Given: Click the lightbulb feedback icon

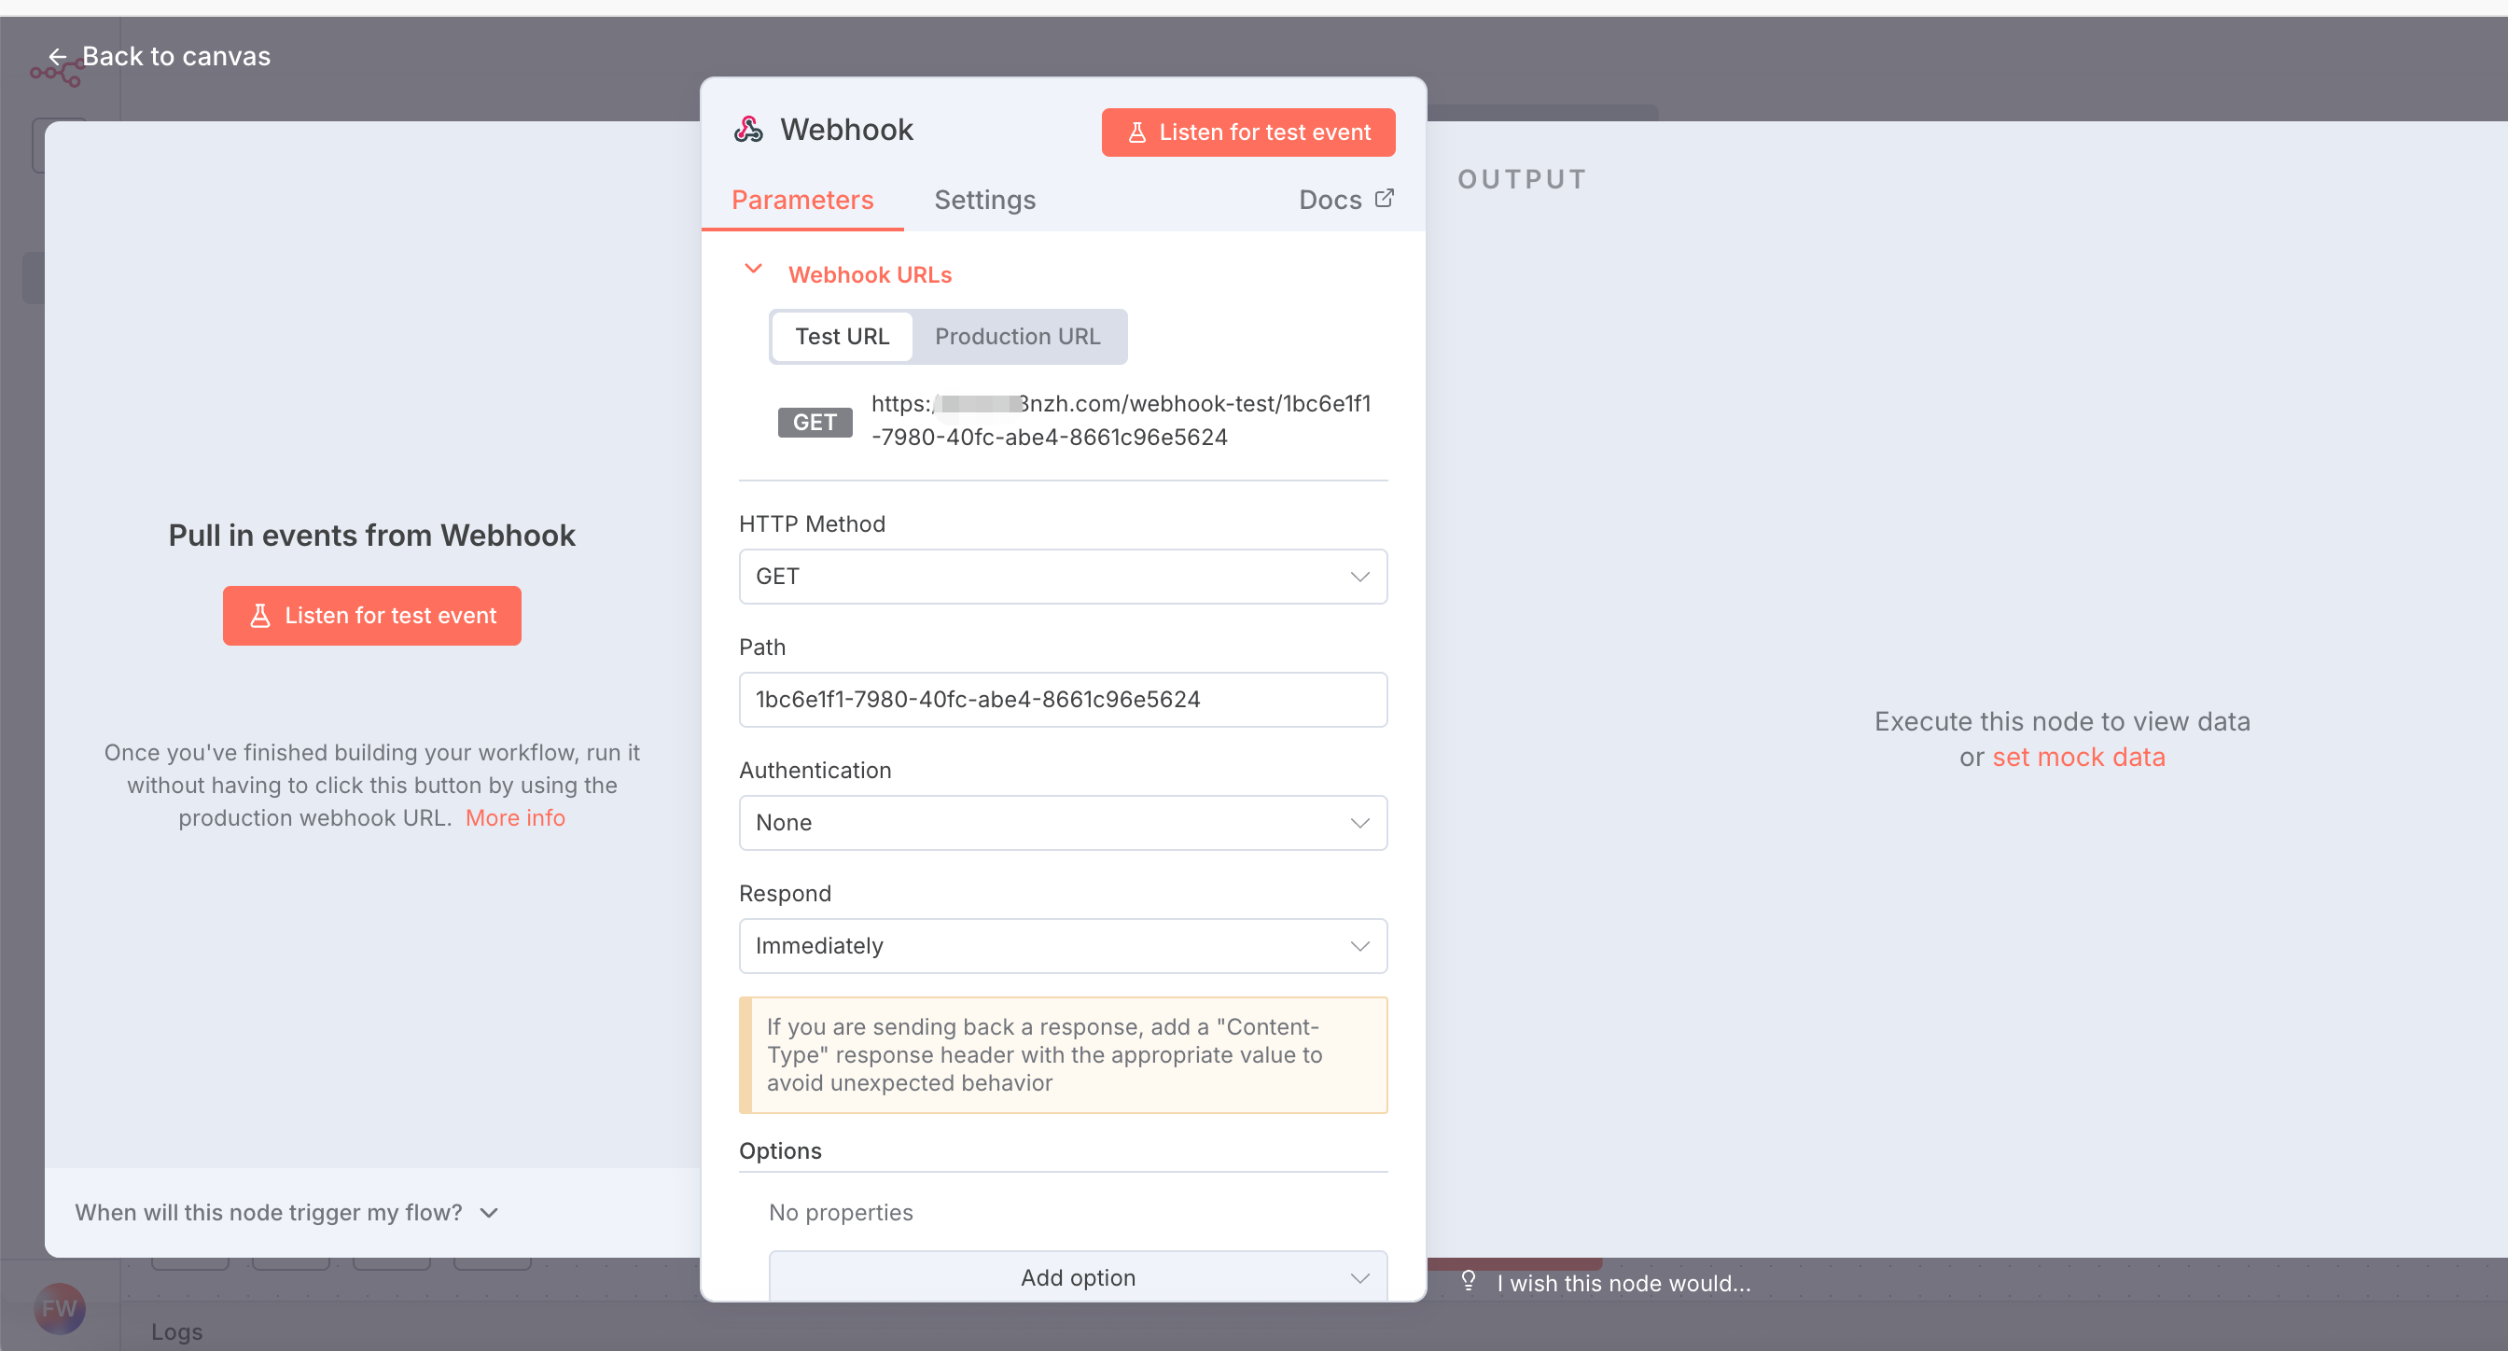Looking at the screenshot, I should (x=1469, y=1281).
